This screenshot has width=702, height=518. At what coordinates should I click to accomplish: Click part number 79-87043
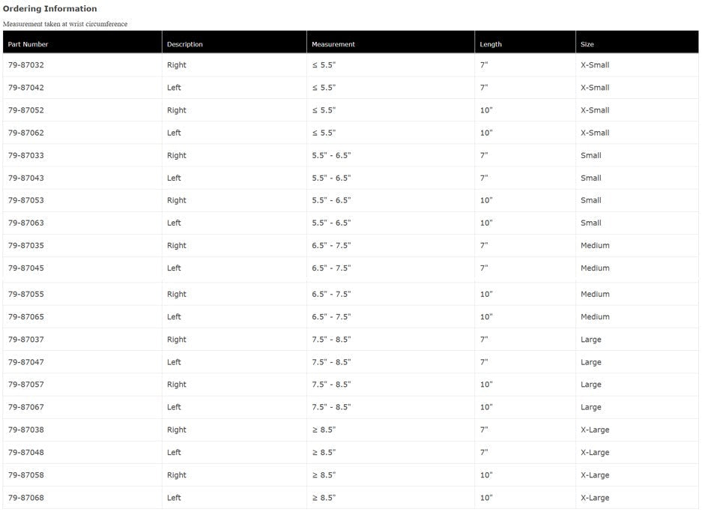(x=26, y=178)
